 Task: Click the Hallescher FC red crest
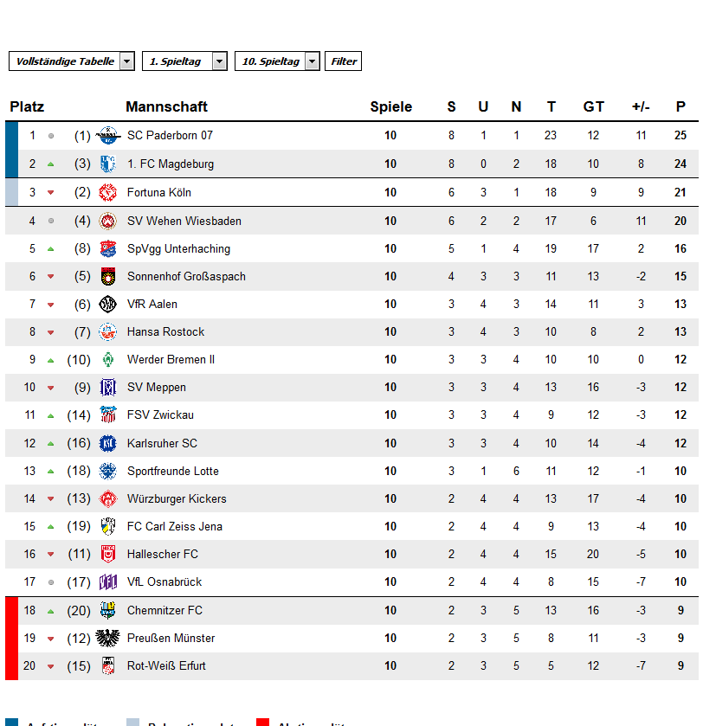click(x=108, y=554)
